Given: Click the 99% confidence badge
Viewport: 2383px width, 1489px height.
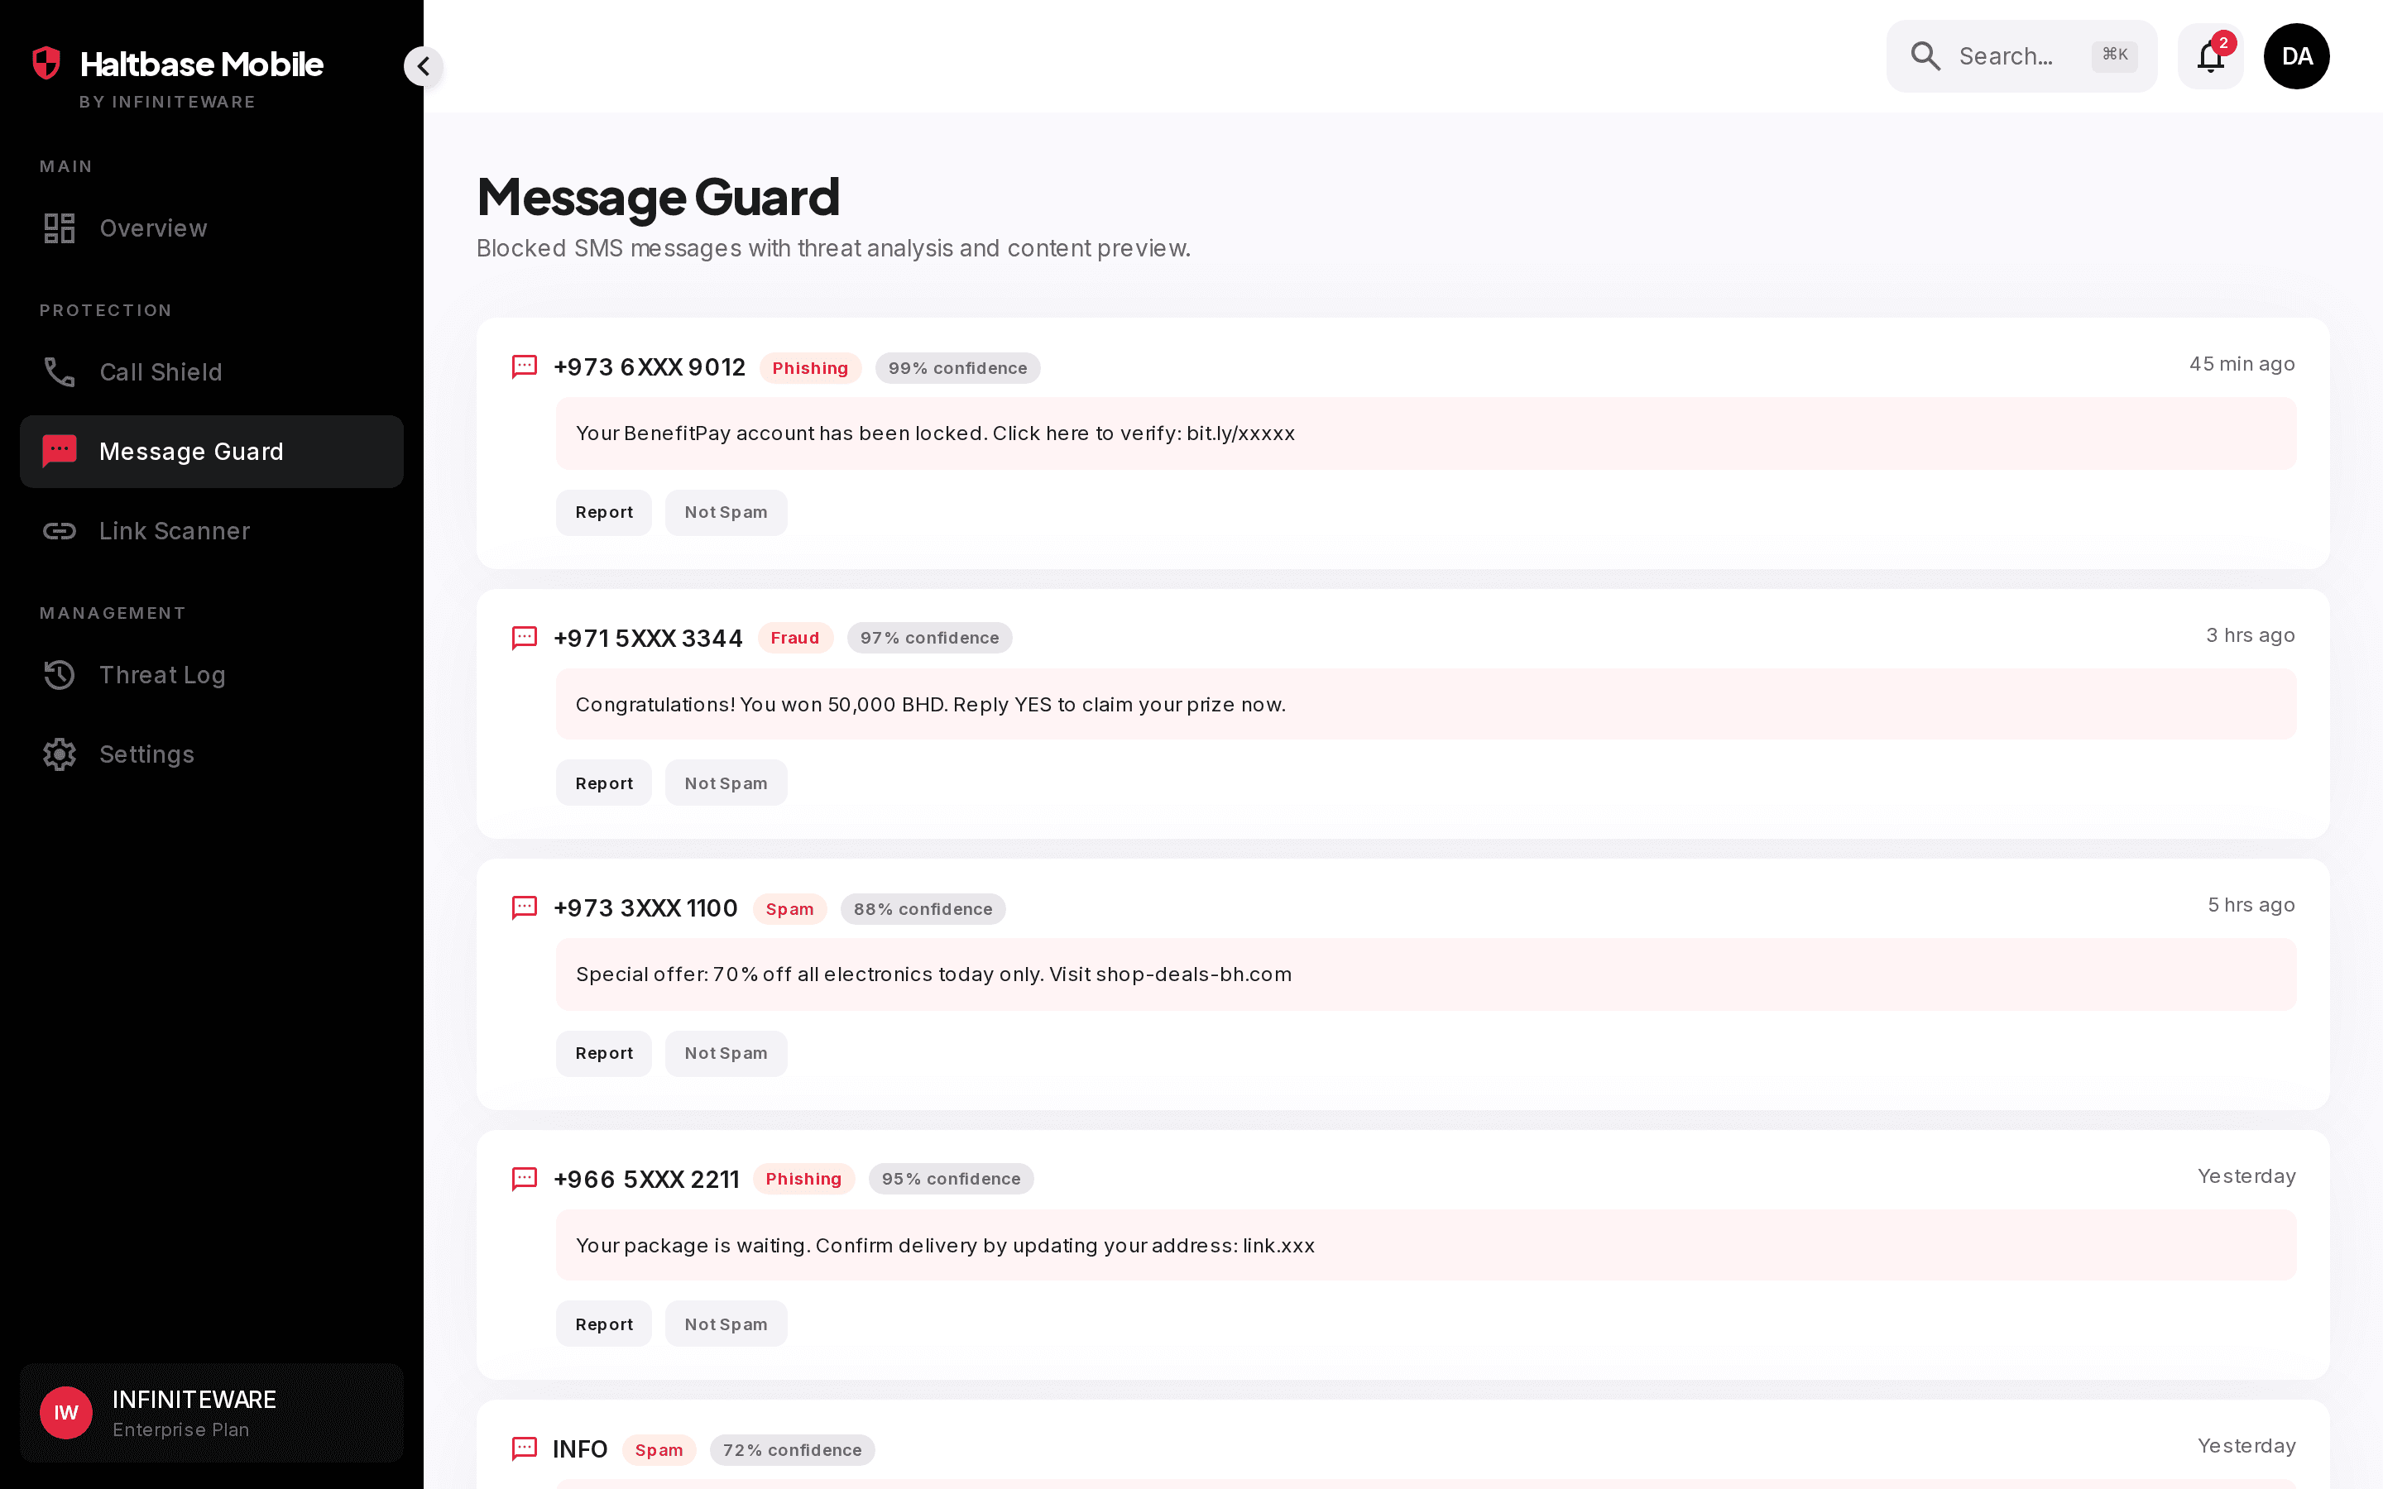Looking at the screenshot, I should pyautogui.click(x=957, y=368).
